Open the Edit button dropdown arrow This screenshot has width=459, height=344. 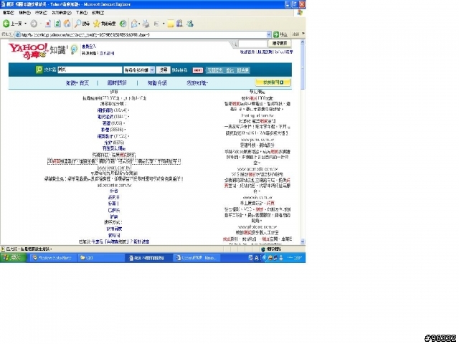click(x=164, y=24)
